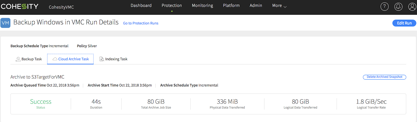Open the user profile icon

pyautogui.click(x=412, y=7)
